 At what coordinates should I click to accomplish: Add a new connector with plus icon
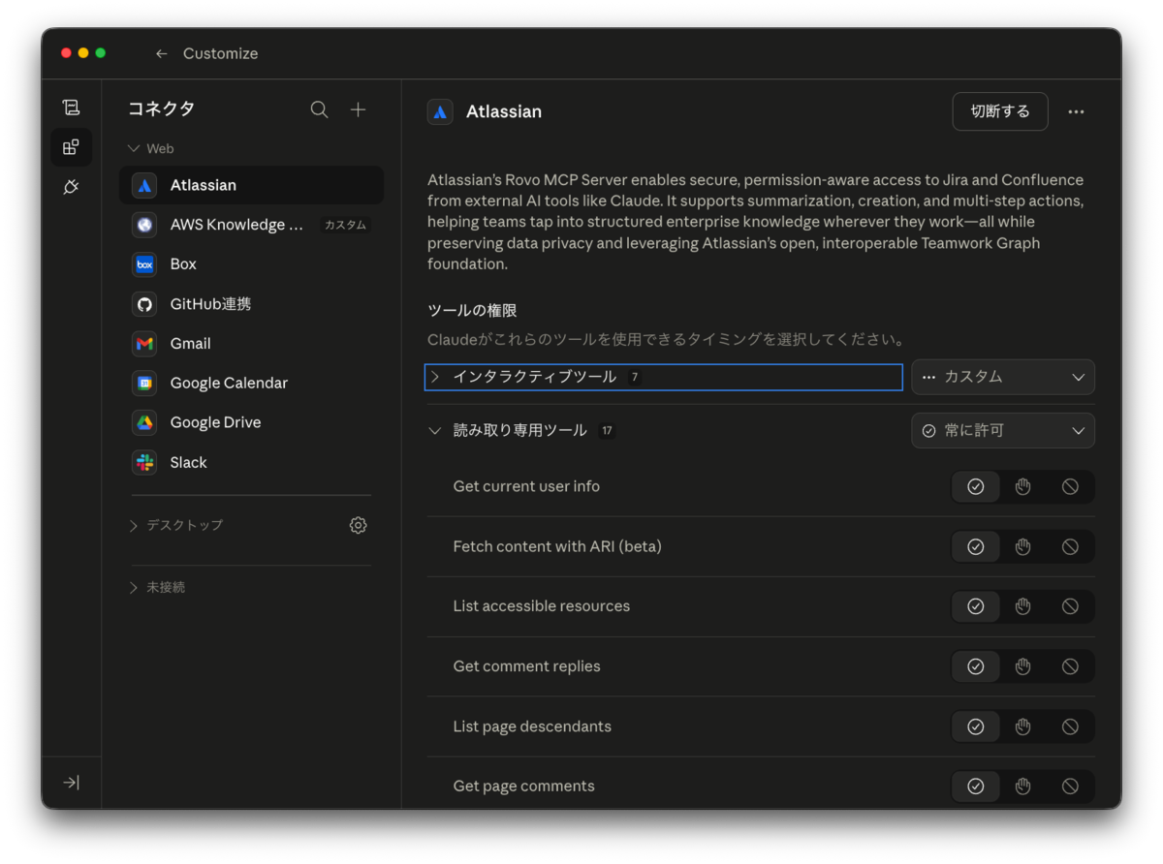point(358,109)
